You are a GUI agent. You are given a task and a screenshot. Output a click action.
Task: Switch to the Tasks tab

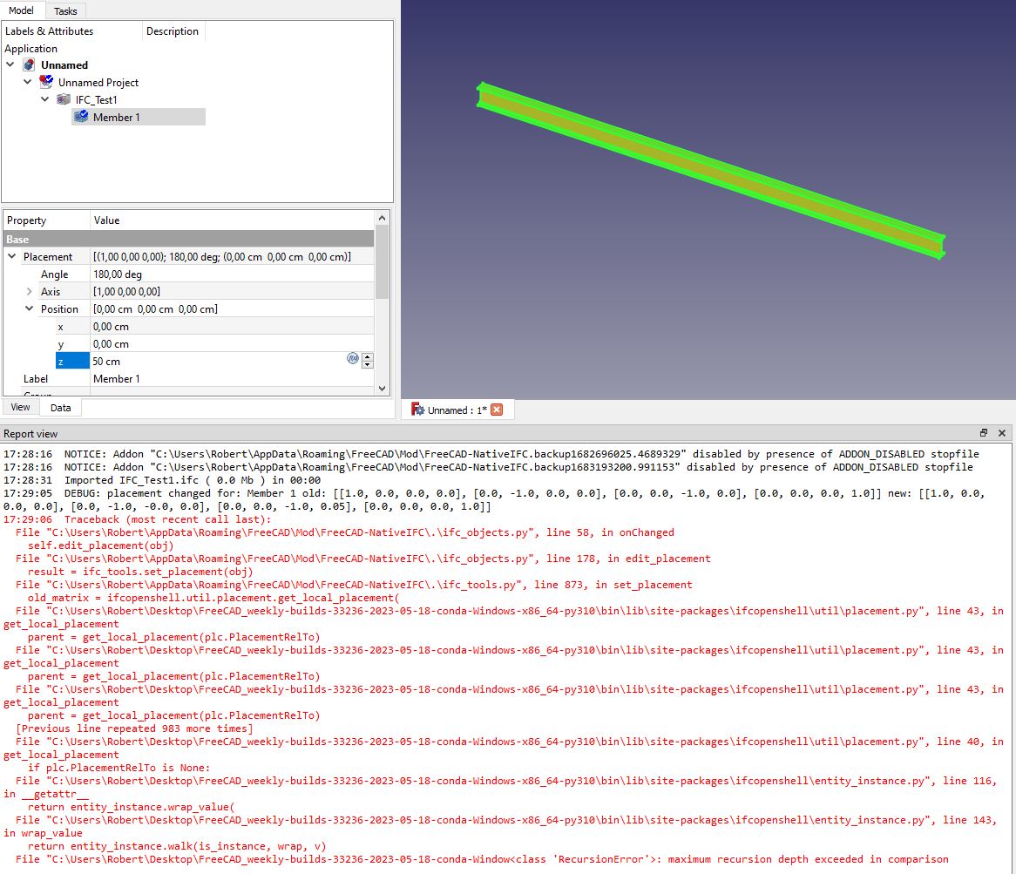click(x=64, y=11)
